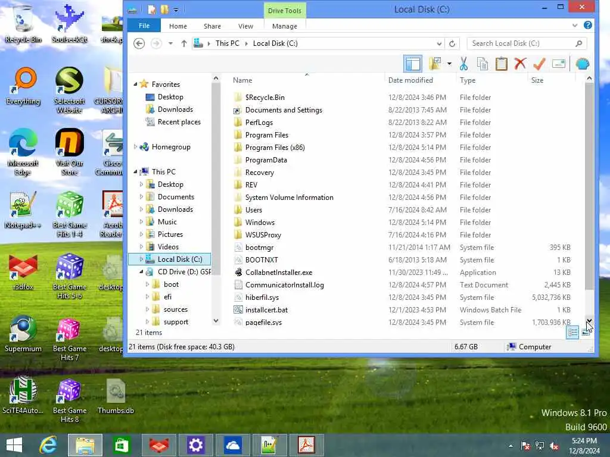Collapse the CD Drive (D:) tree node
This screenshot has height=457, width=610.
[x=141, y=271]
